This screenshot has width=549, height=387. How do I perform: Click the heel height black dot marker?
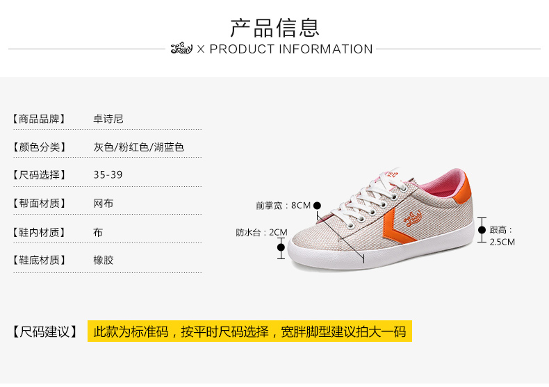coord(482,230)
